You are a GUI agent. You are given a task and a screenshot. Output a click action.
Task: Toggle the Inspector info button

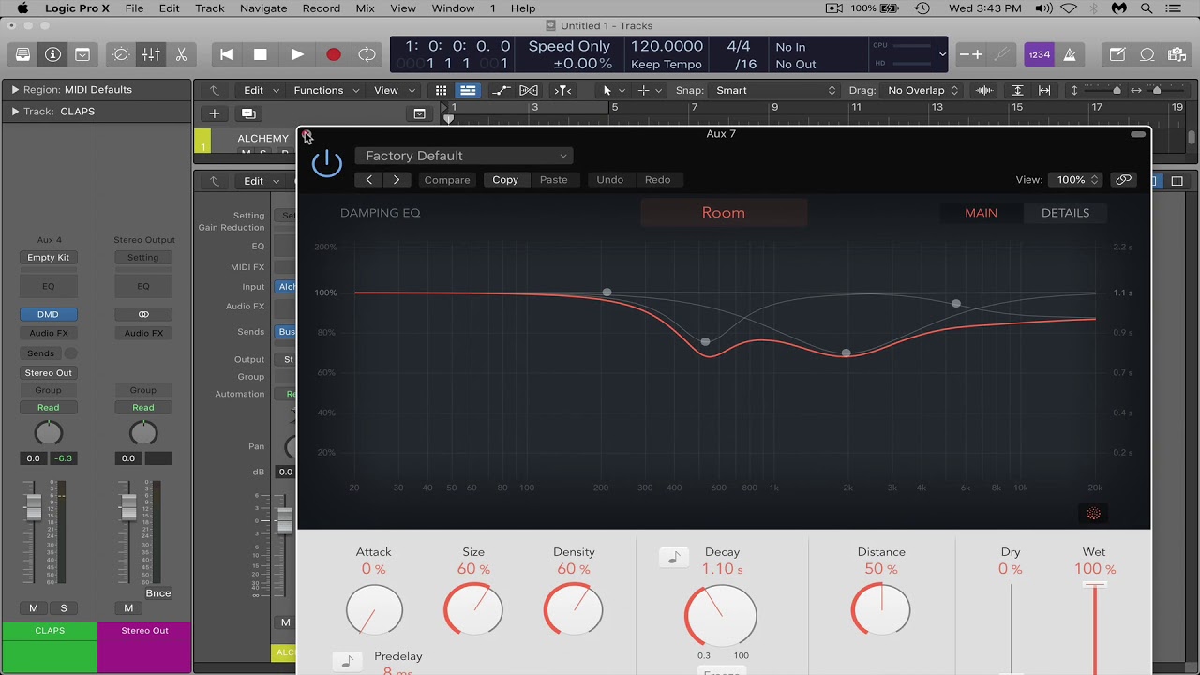[52, 54]
